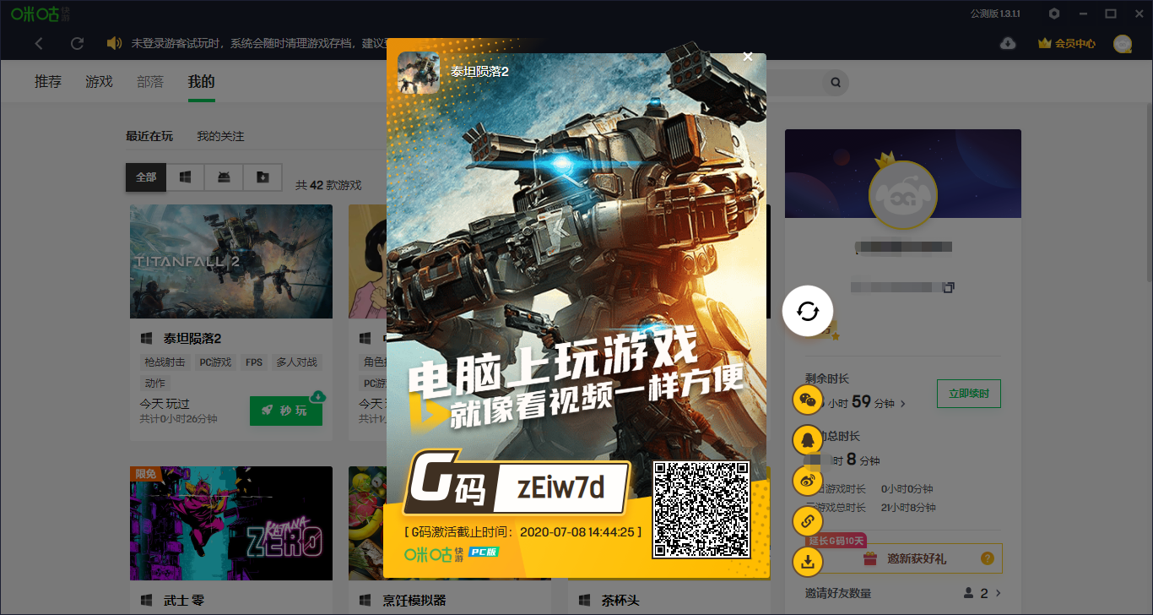Open the 我的关注 sub-tab
The image size is (1153, 615).
point(220,136)
